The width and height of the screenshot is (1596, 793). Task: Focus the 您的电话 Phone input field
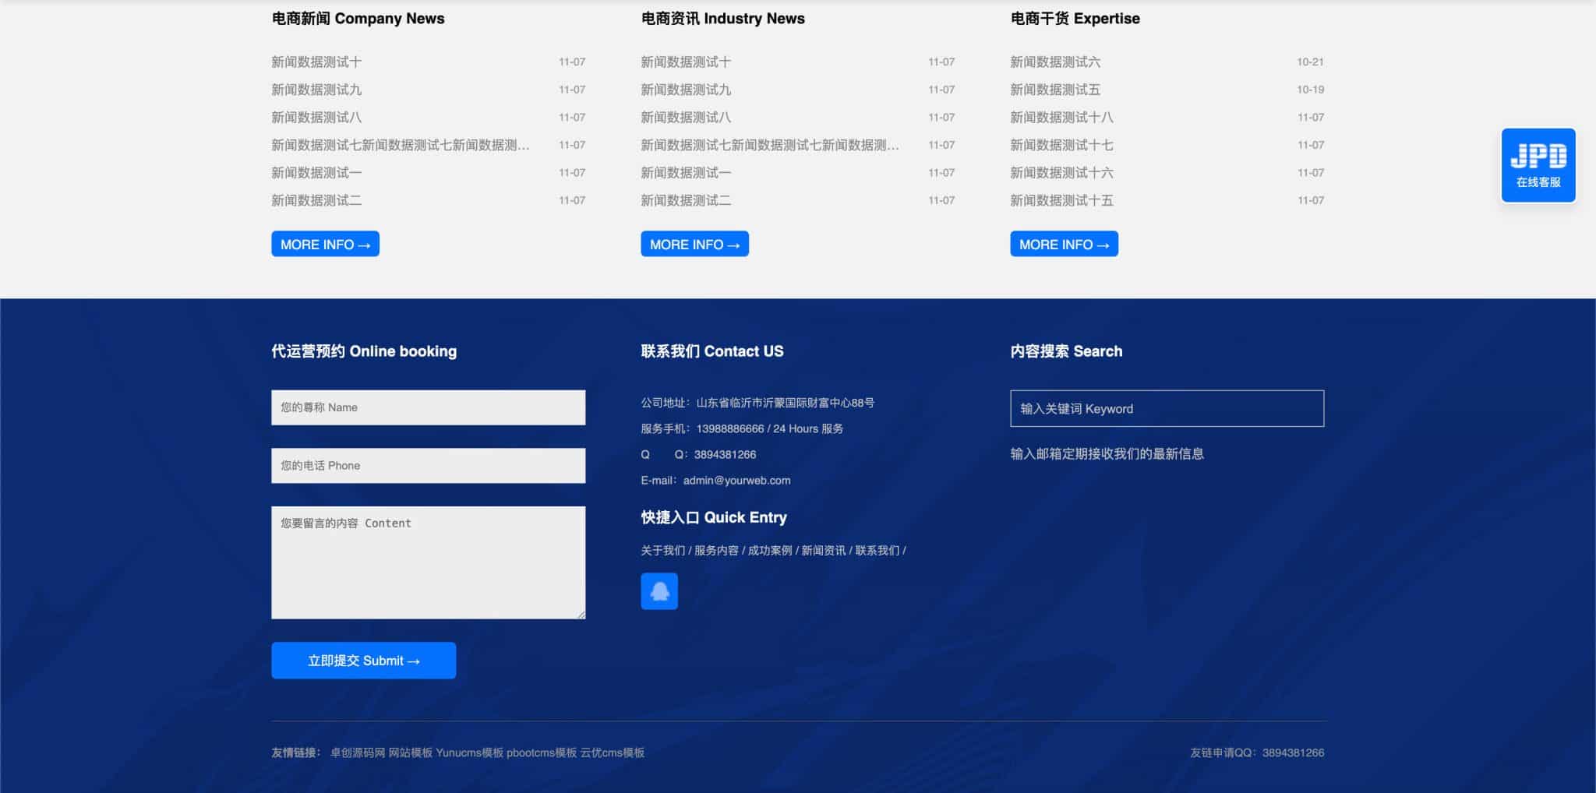(428, 466)
